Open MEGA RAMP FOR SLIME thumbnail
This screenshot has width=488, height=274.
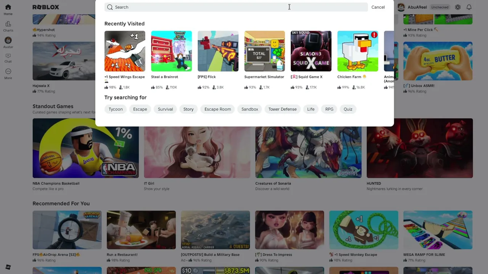(438, 230)
